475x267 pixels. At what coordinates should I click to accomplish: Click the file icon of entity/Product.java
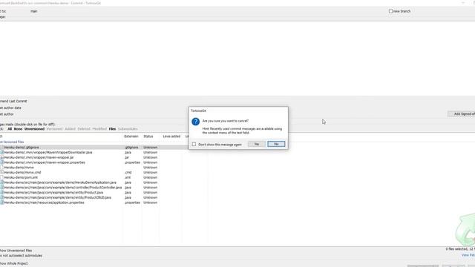click(1, 193)
